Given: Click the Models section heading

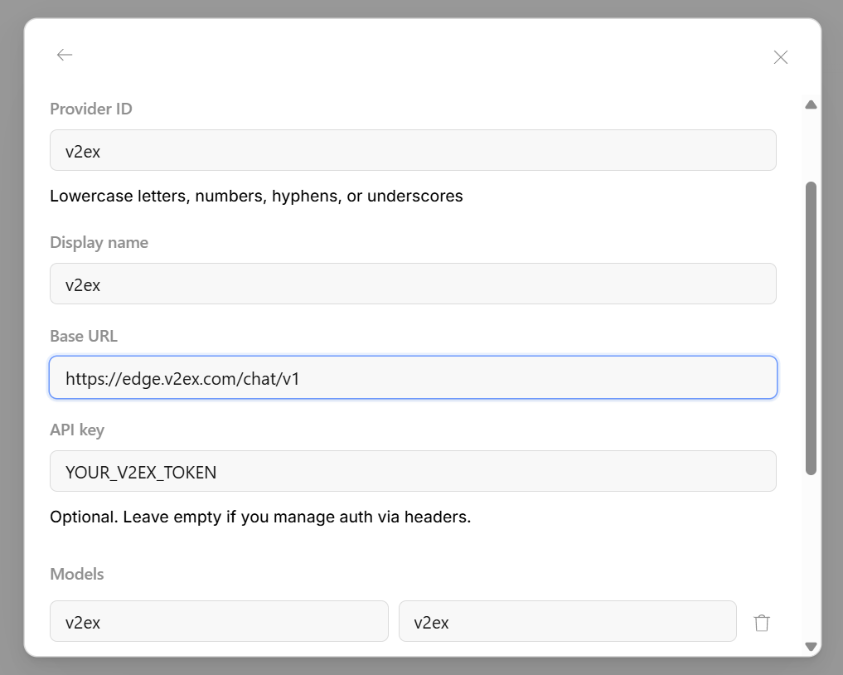Looking at the screenshot, I should point(77,574).
